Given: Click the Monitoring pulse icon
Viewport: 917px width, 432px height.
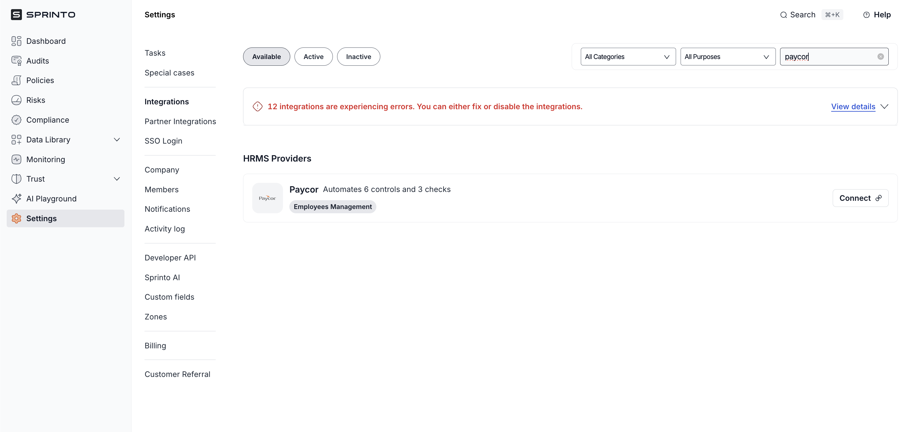Looking at the screenshot, I should (16, 159).
